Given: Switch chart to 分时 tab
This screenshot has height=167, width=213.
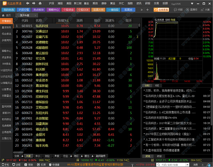Looking at the screenshot, I should pos(147,85).
